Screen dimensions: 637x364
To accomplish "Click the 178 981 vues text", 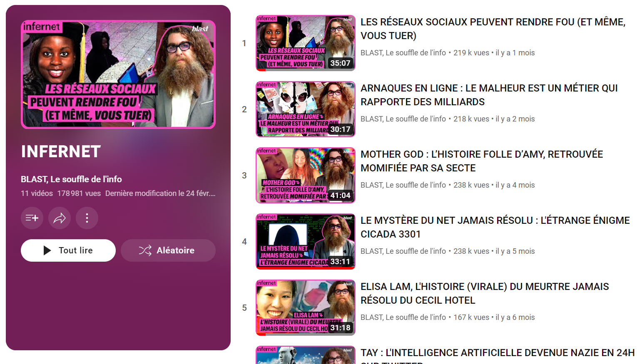I will pos(79,193).
